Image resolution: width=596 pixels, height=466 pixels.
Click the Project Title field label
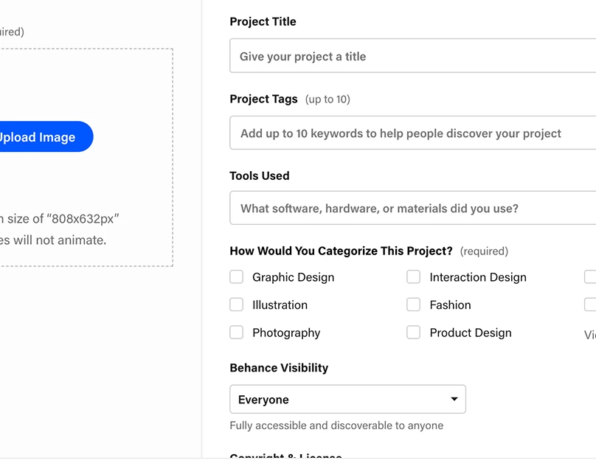(x=263, y=21)
